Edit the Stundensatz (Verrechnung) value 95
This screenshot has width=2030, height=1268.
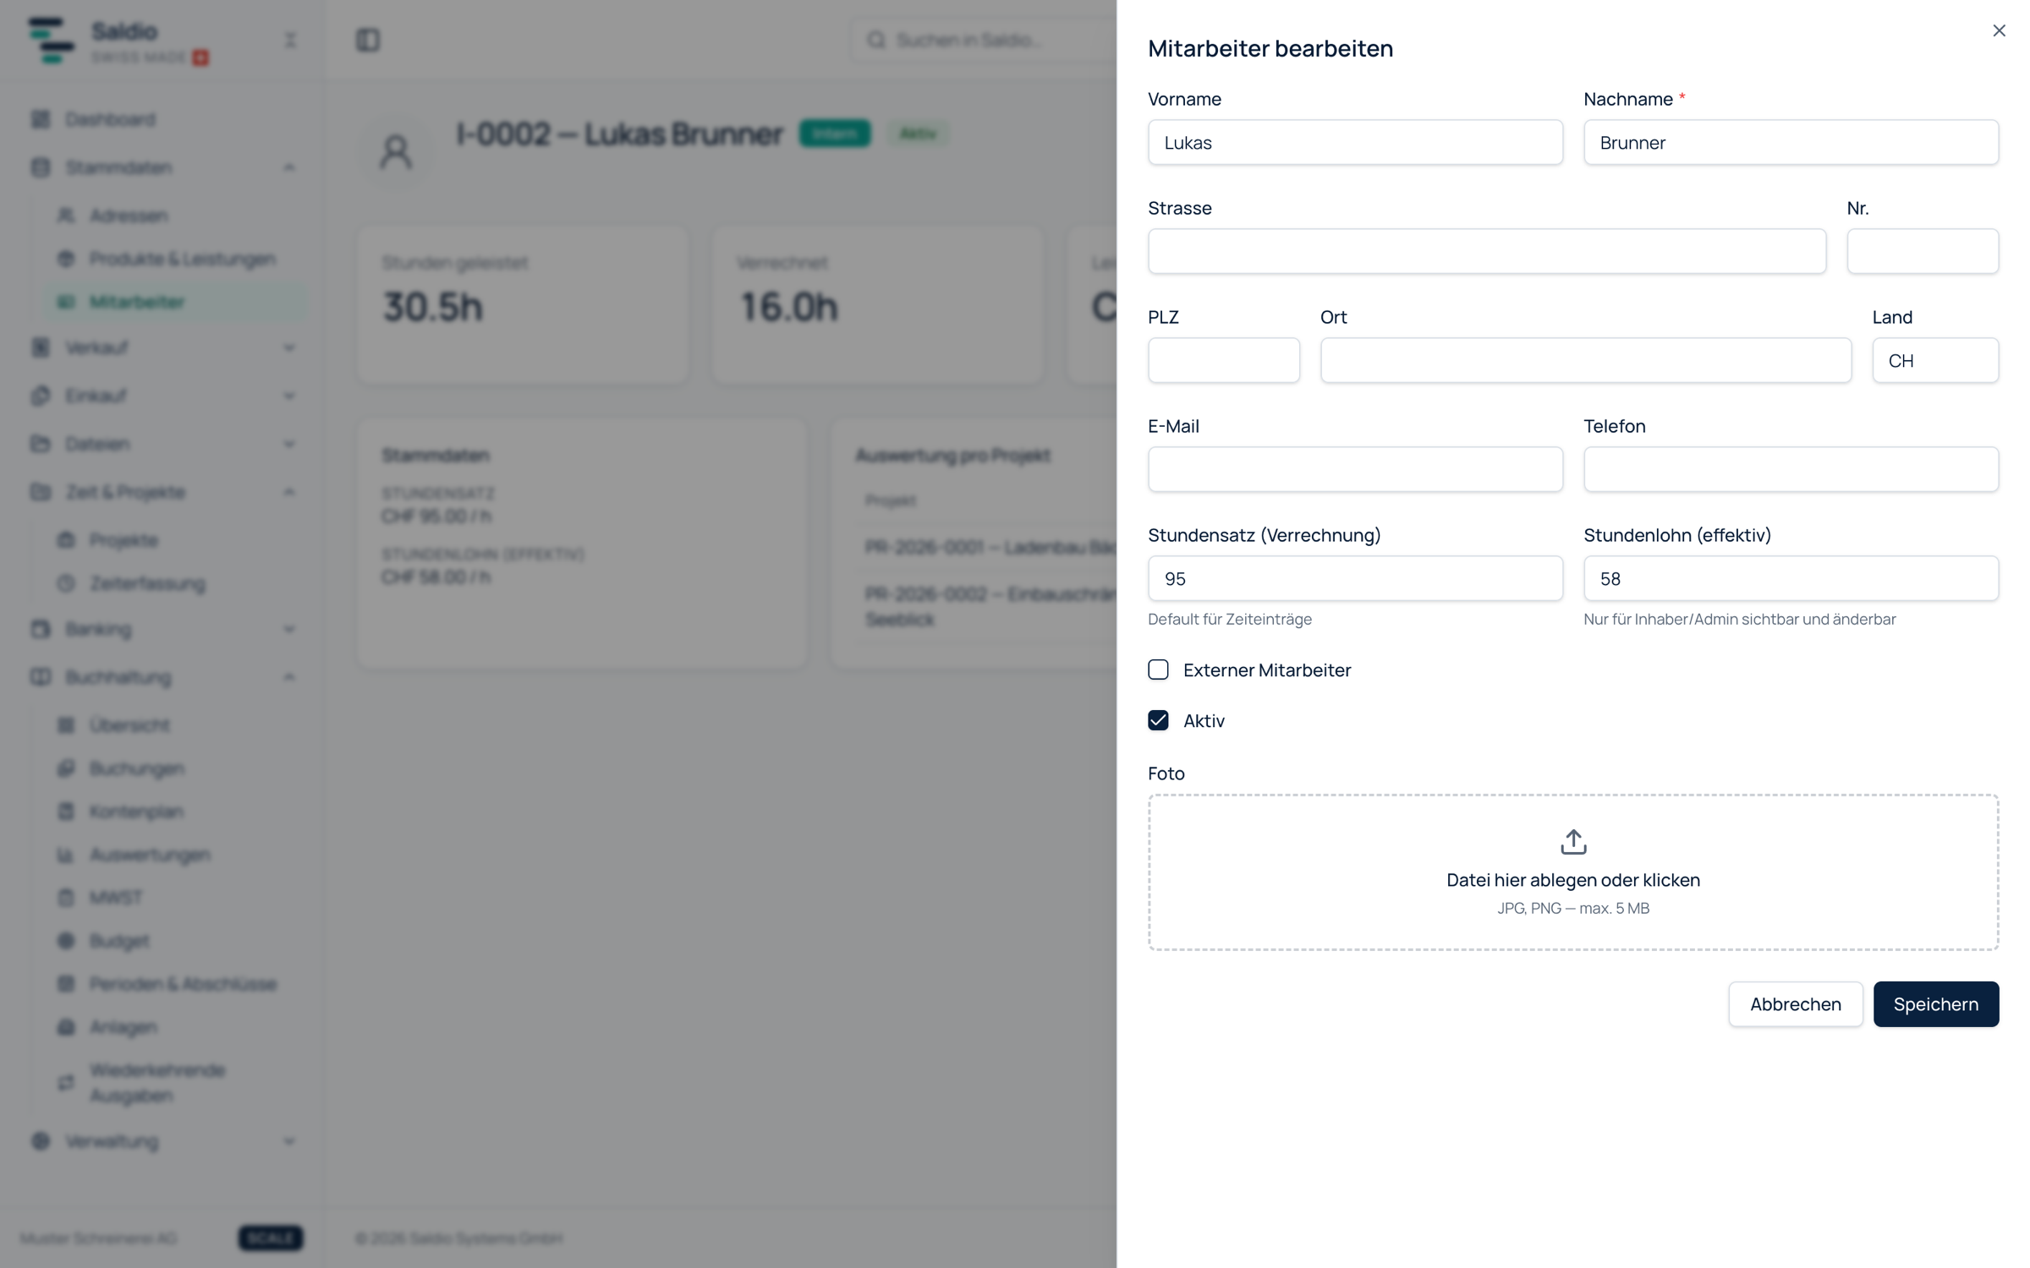tap(1355, 578)
